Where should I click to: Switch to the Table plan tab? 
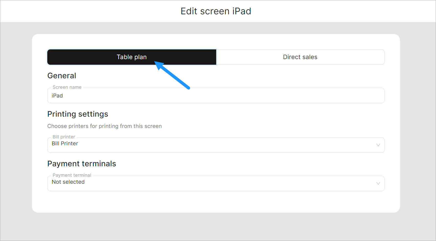(132, 57)
